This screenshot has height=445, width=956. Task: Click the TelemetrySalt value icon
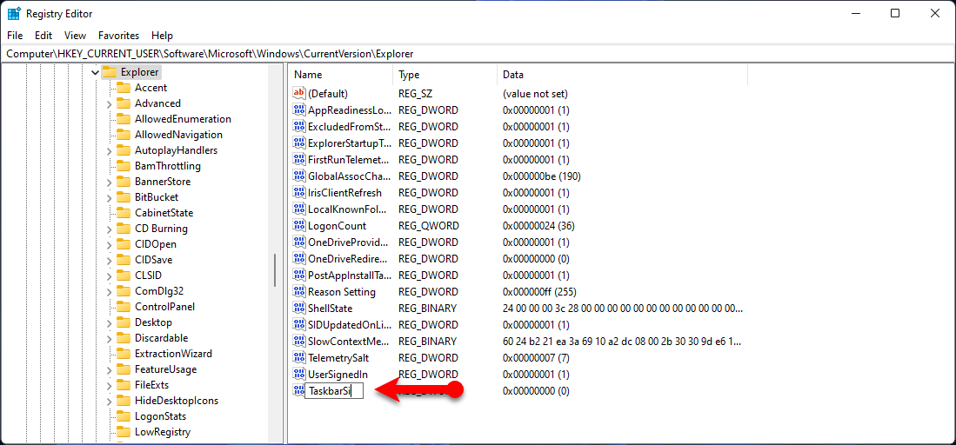coord(299,357)
